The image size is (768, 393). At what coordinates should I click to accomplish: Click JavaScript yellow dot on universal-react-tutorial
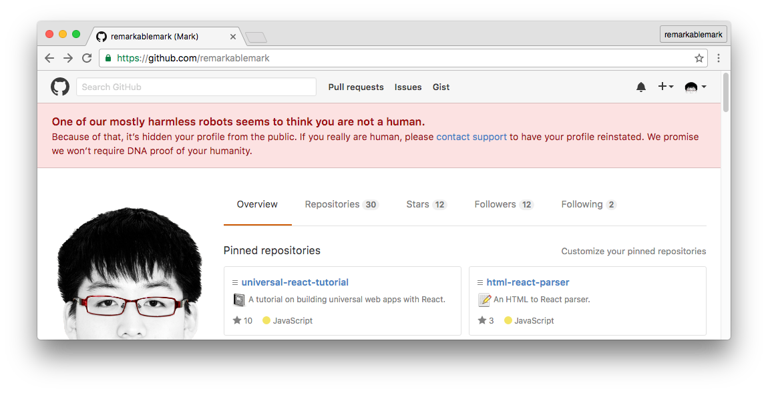point(266,320)
